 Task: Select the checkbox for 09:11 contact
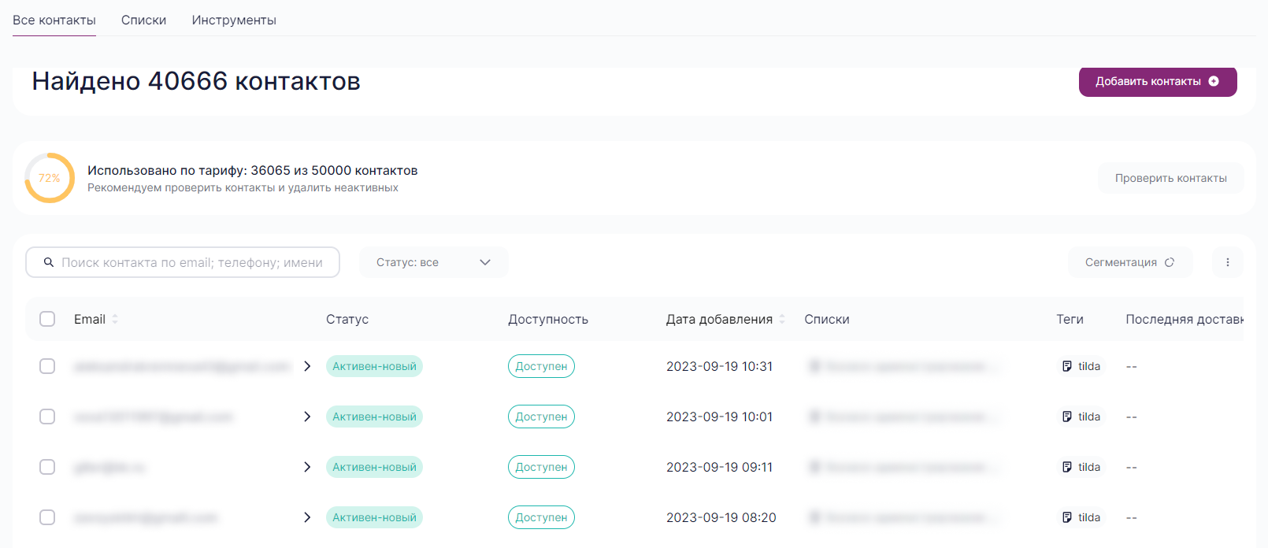47,467
